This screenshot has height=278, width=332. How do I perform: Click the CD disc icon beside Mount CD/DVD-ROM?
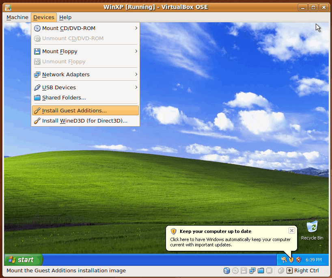pos(37,28)
